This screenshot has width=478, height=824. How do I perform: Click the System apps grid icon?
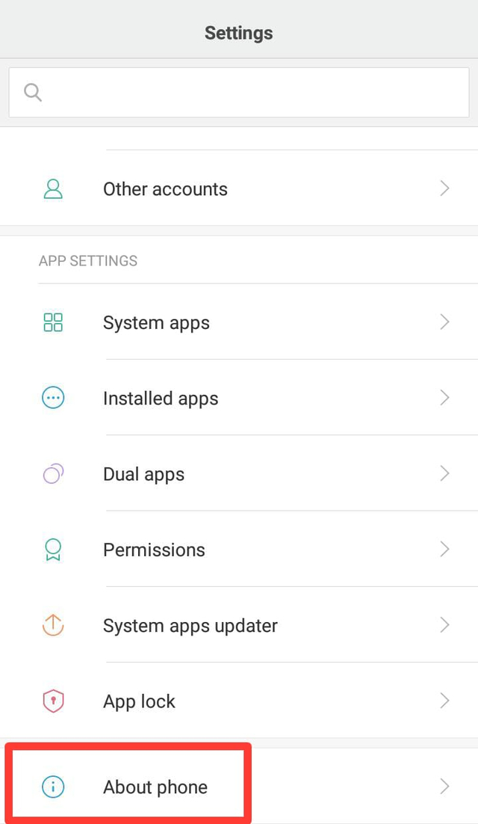click(53, 322)
